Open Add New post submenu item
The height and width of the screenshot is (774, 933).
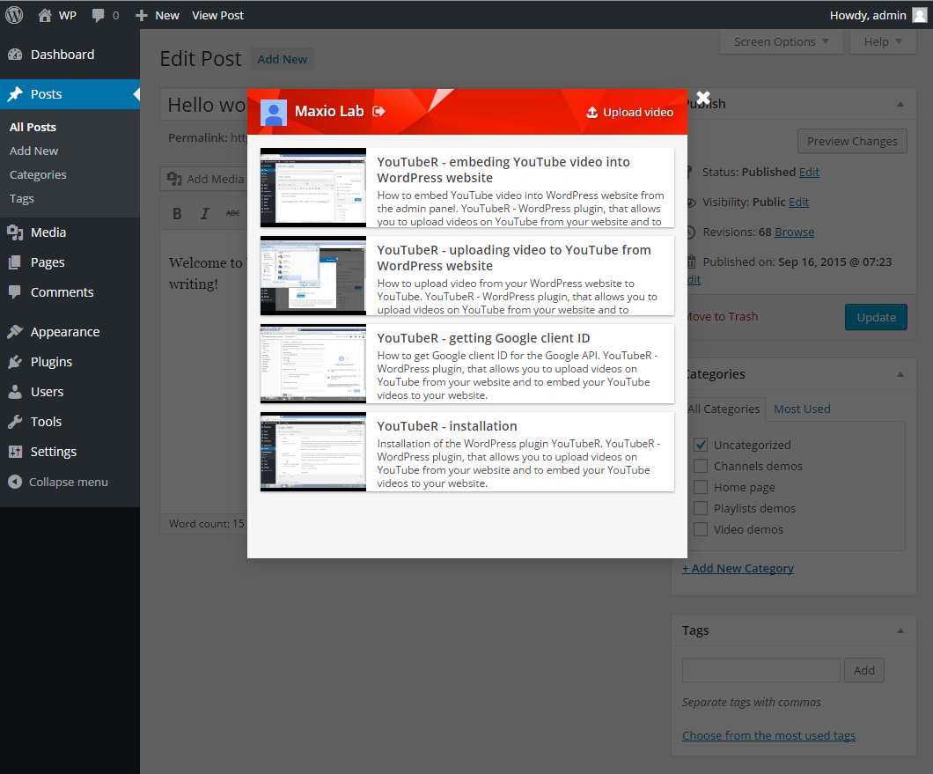[34, 151]
